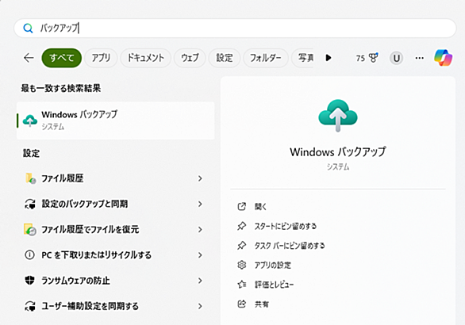
Task: Click the search magnifier icon
Action: click(x=28, y=29)
